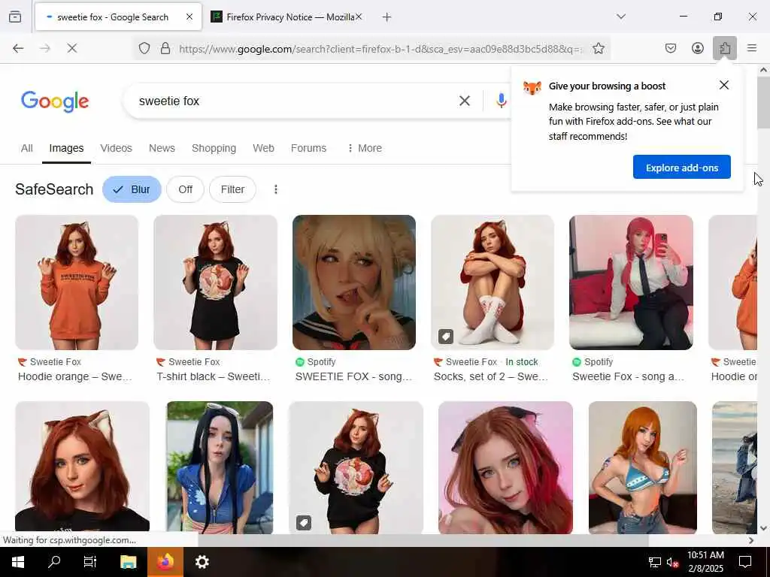Open the Shopping results tab
This screenshot has height=577, width=770.
coord(214,148)
